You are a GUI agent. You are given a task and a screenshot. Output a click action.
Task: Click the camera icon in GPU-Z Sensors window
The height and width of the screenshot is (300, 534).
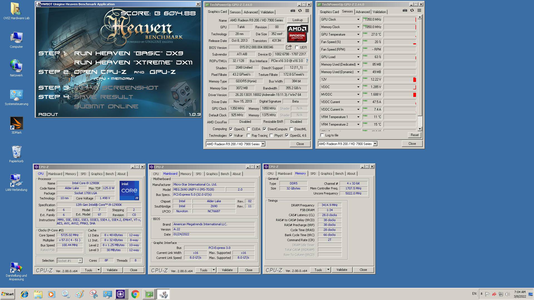405,10
